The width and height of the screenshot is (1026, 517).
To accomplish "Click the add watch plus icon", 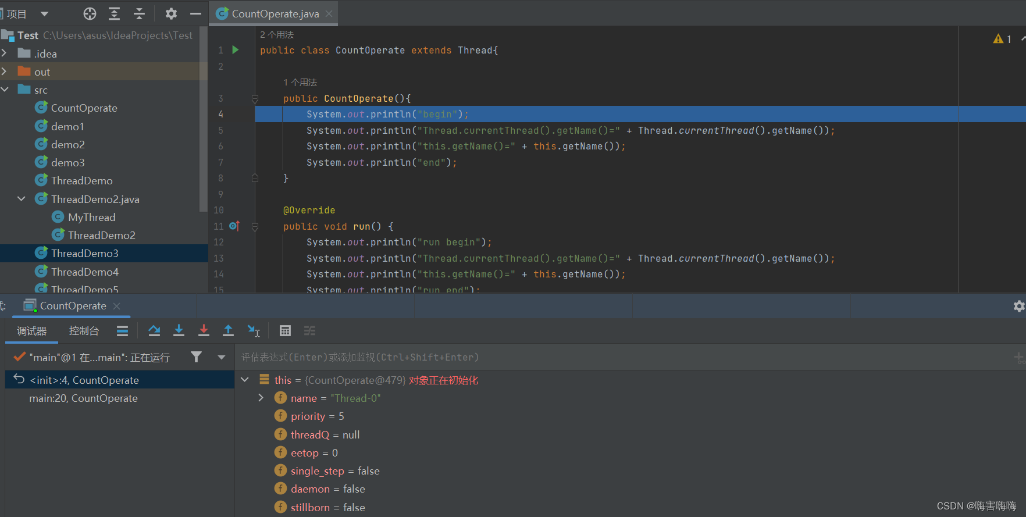I will [x=1019, y=358].
